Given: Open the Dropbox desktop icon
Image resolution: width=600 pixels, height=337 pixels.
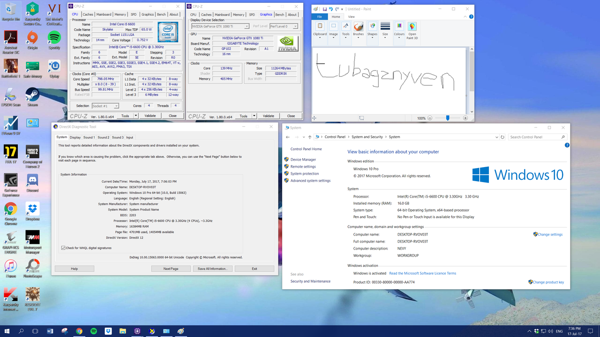Looking at the screenshot, I should [32, 212].
